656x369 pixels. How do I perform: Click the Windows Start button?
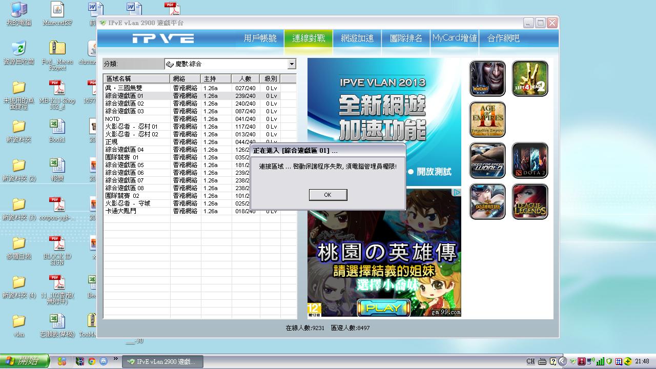click(x=25, y=361)
